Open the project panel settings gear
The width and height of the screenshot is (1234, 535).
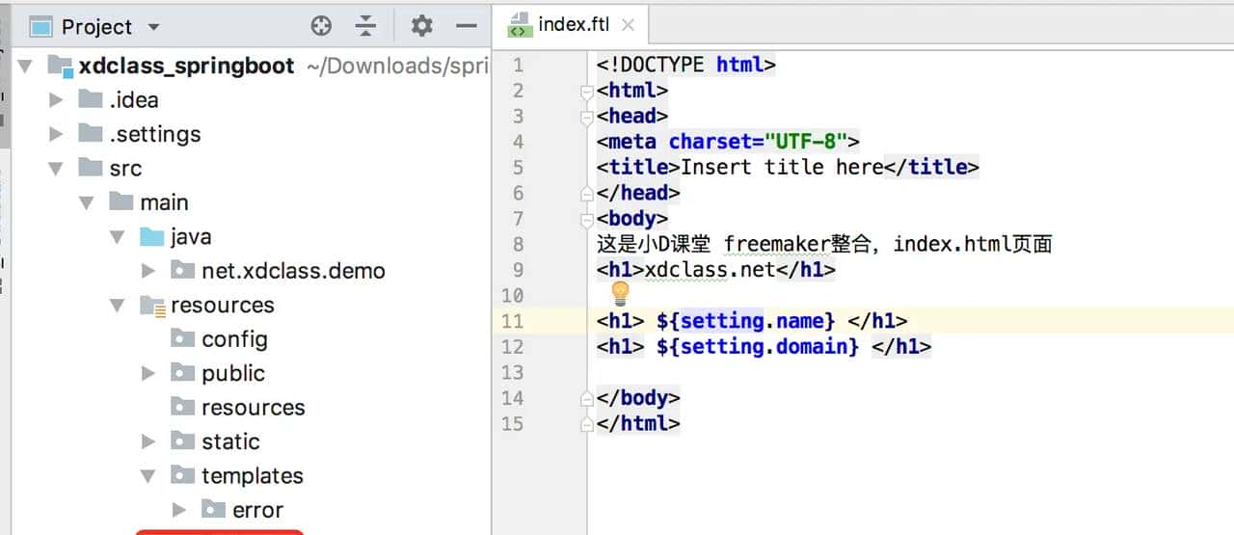coord(421,26)
